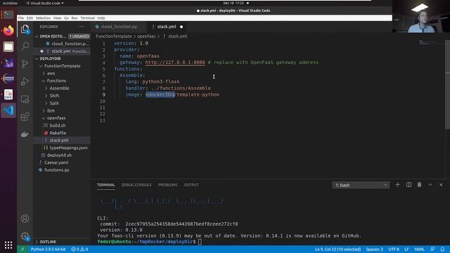The width and height of the screenshot is (450, 253).
Task: Click the Ln 9, Col 22 cursor position
Action: click(x=337, y=249)
